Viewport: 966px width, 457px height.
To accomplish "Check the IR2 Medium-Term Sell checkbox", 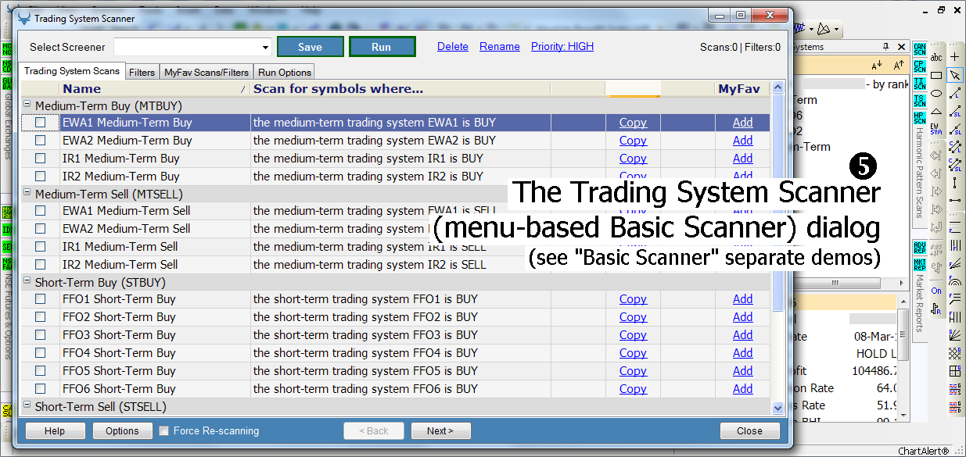I will 40,265.
